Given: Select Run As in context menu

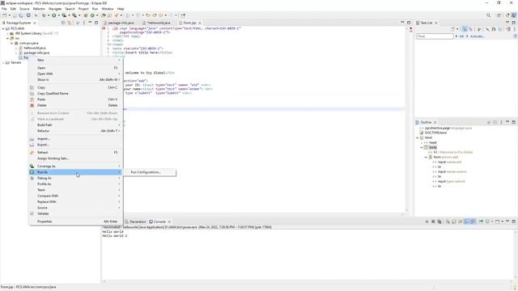Looking at the screenshot, I should tap(75, 172).
